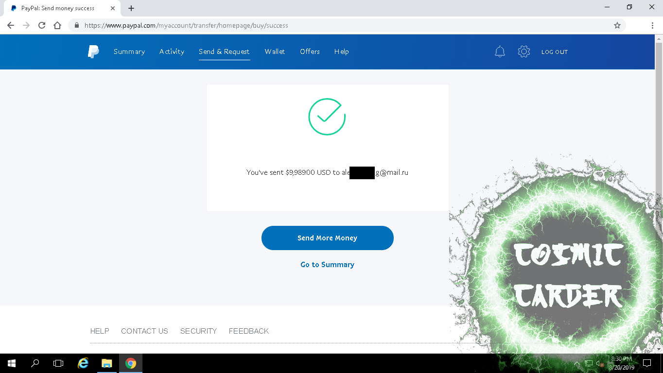
Task: Click the PayPal logo icon
Action: click(93, 51)
